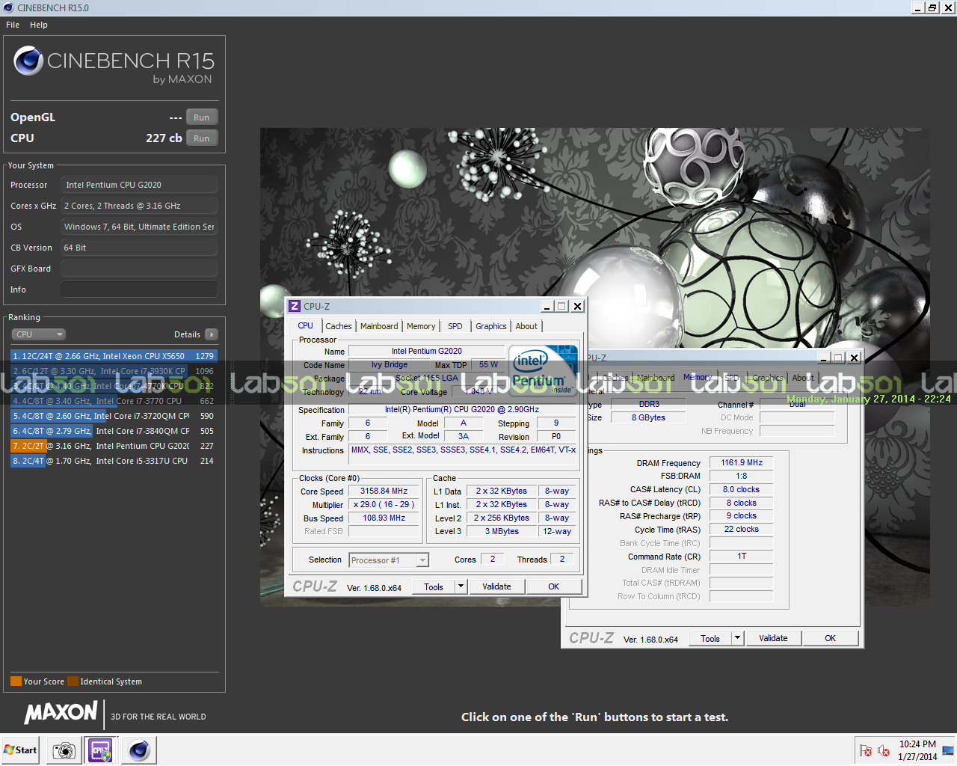Screen dimensions: 957x766
Task: Expand Tools dropdown arrow in rear CPU-Z
Action: point(737,638)
